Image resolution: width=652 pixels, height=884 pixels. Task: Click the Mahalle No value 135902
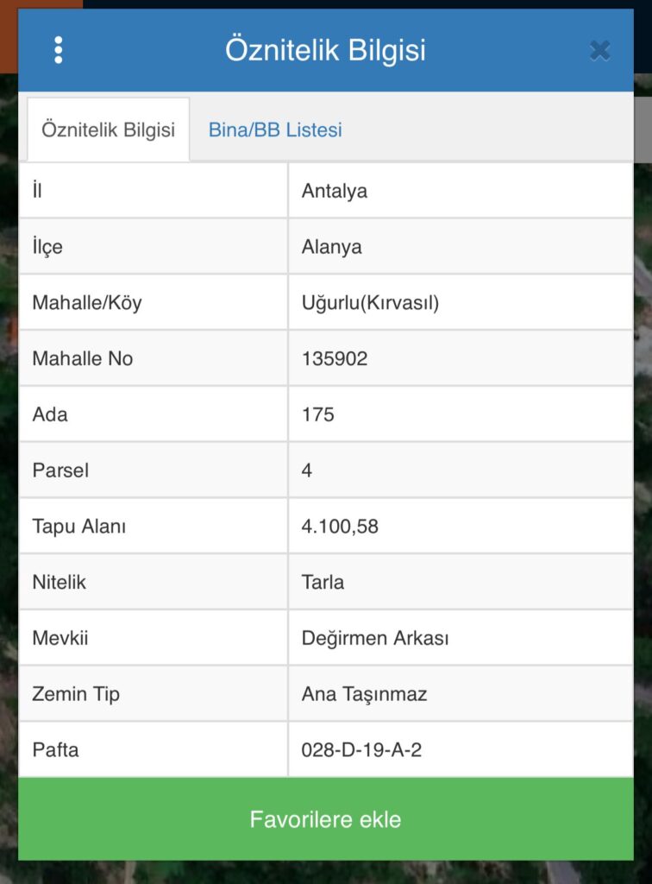(x=335, y=358)
